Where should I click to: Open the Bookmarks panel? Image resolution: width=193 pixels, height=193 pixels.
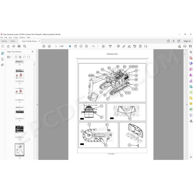[2, 59]
